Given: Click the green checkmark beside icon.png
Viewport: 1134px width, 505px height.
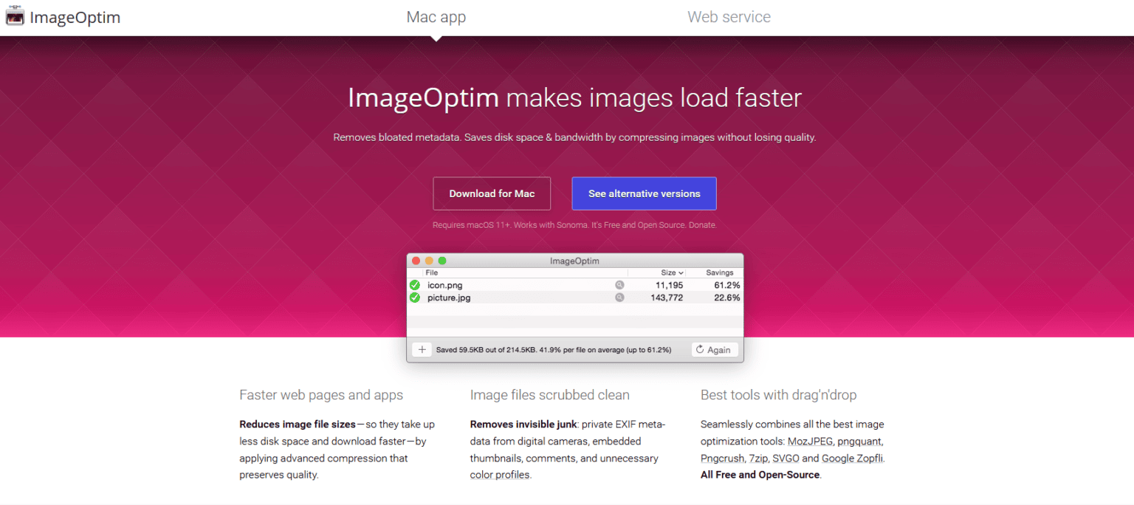Looking at the screenshot, I should [415, 285].
